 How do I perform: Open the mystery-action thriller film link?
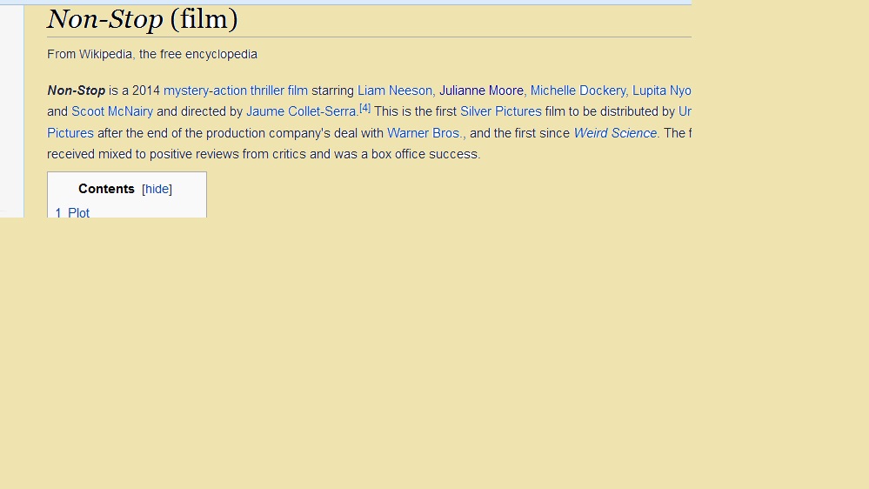click(236, 90)
